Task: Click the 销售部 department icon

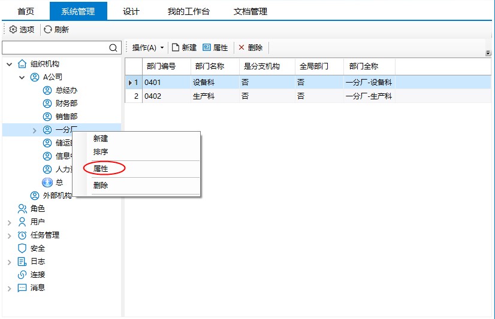Action: (47, 117)
